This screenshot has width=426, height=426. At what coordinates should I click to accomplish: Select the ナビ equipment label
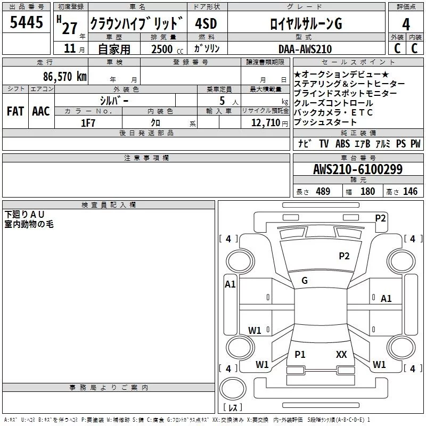305,144
